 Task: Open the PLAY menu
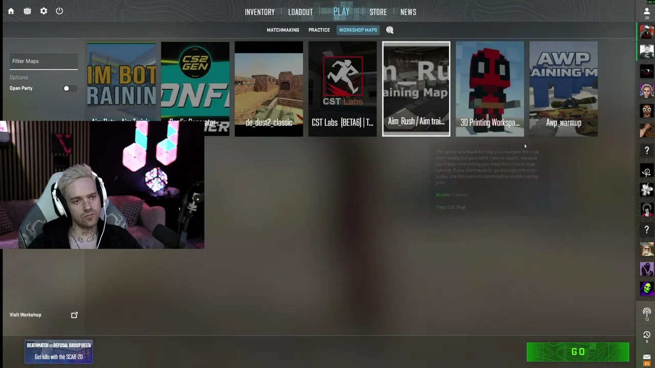click(x=341, y=11)
